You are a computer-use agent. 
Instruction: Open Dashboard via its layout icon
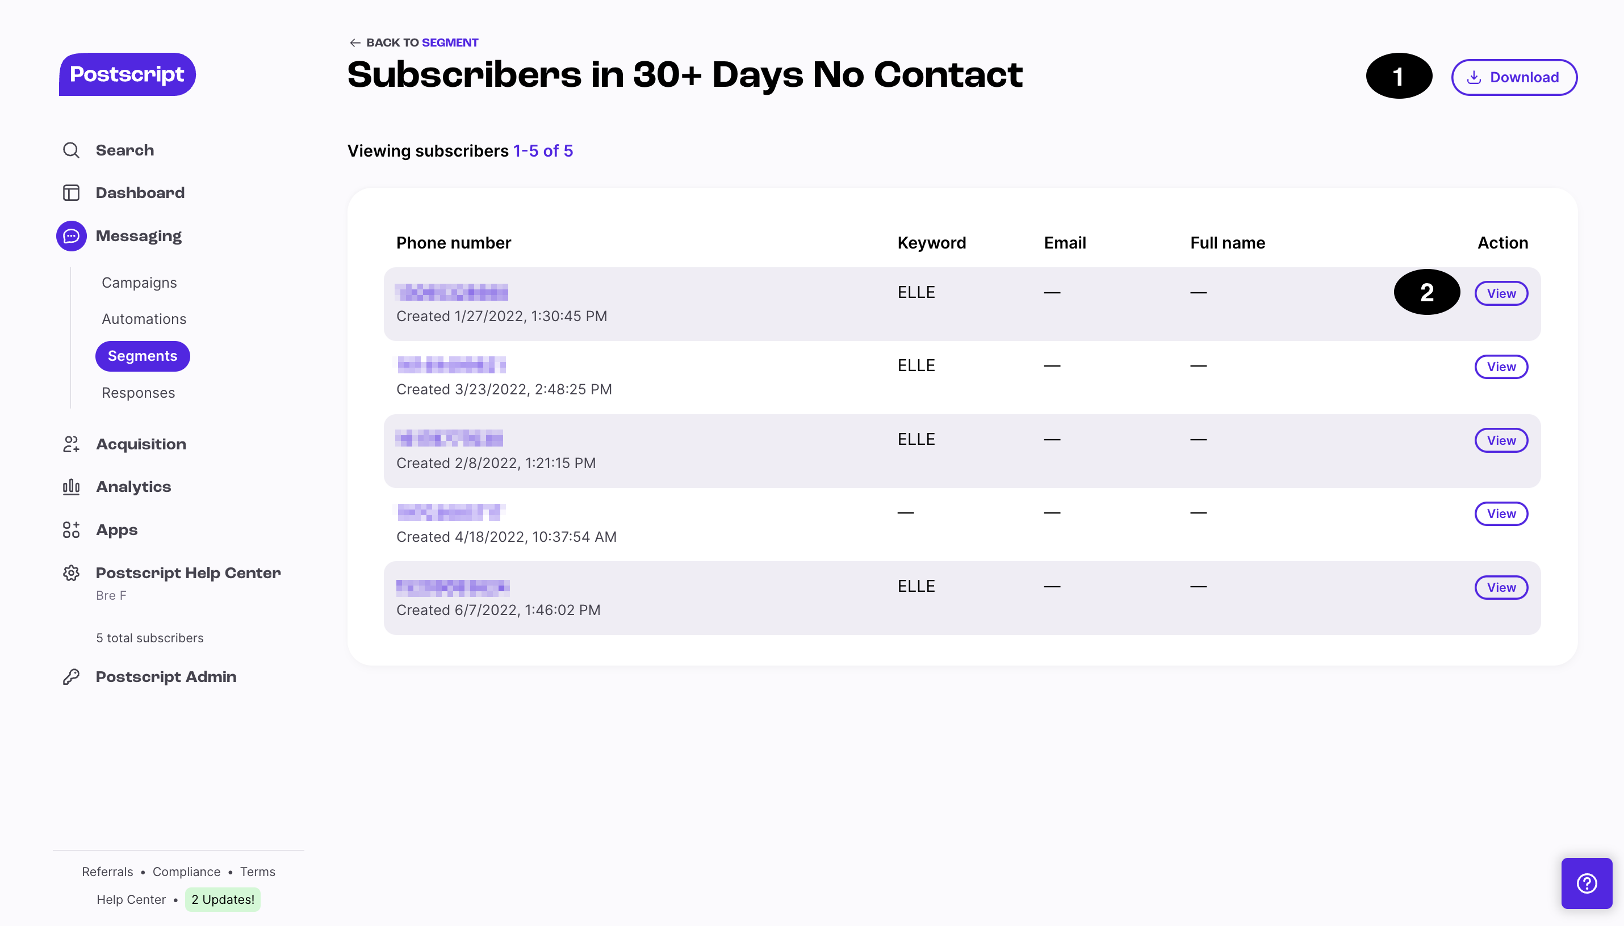coord(72,193)
